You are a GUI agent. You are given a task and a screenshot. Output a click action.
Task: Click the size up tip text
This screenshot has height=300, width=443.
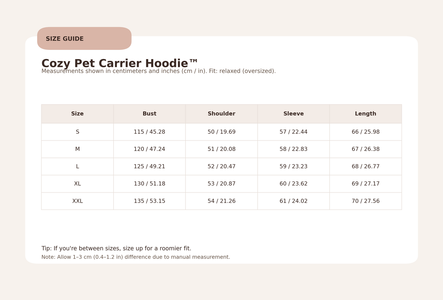click(x=116, y=248)
